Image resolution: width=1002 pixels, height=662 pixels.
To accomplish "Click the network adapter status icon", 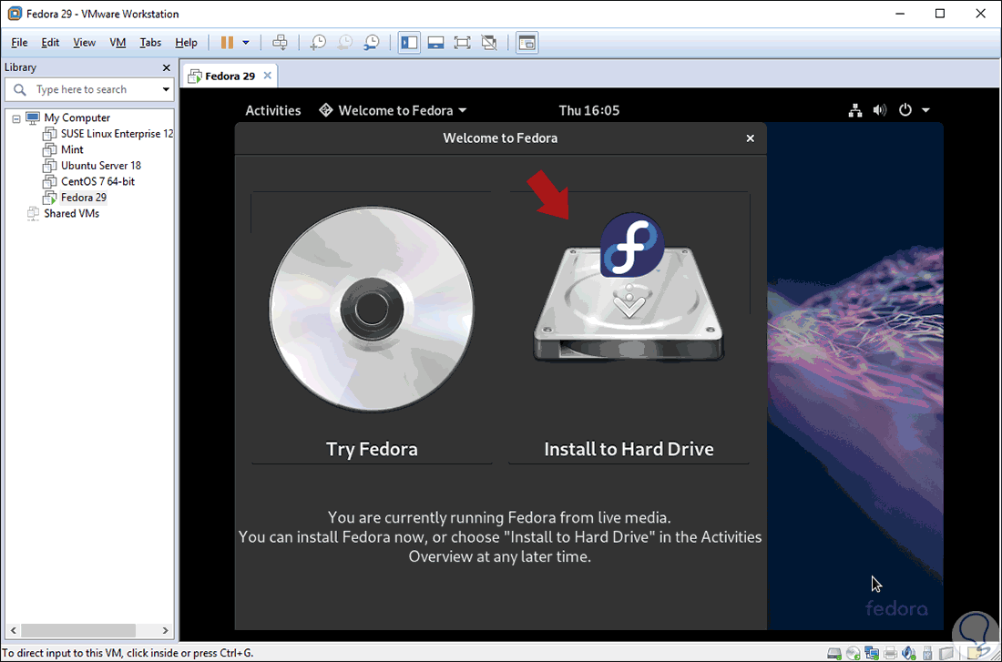I will click(872, 652).
